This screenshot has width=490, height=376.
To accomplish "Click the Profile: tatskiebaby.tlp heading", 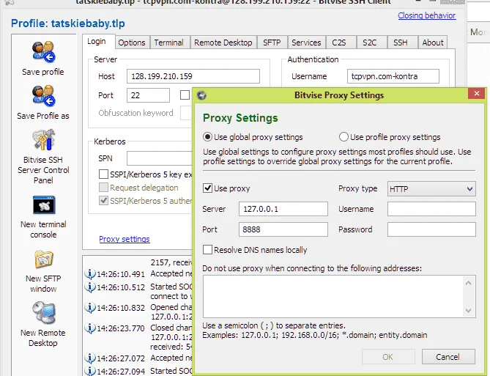I will (x=68, y=23).
